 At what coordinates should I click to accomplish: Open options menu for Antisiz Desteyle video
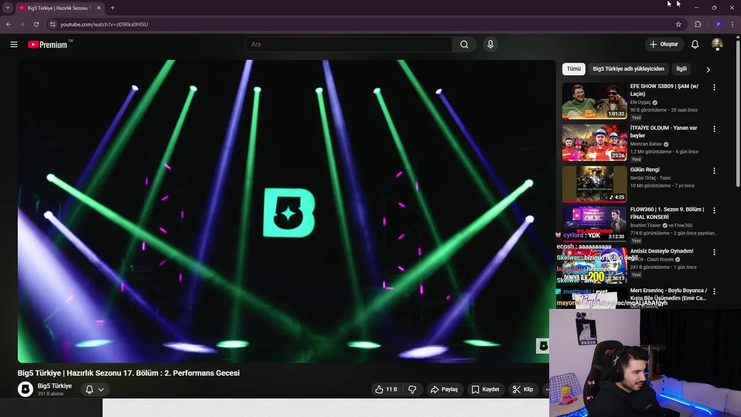714,253
